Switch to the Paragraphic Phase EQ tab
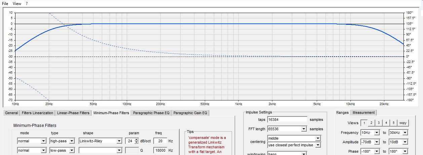This screenshot has height=155, width=423. 151,113
